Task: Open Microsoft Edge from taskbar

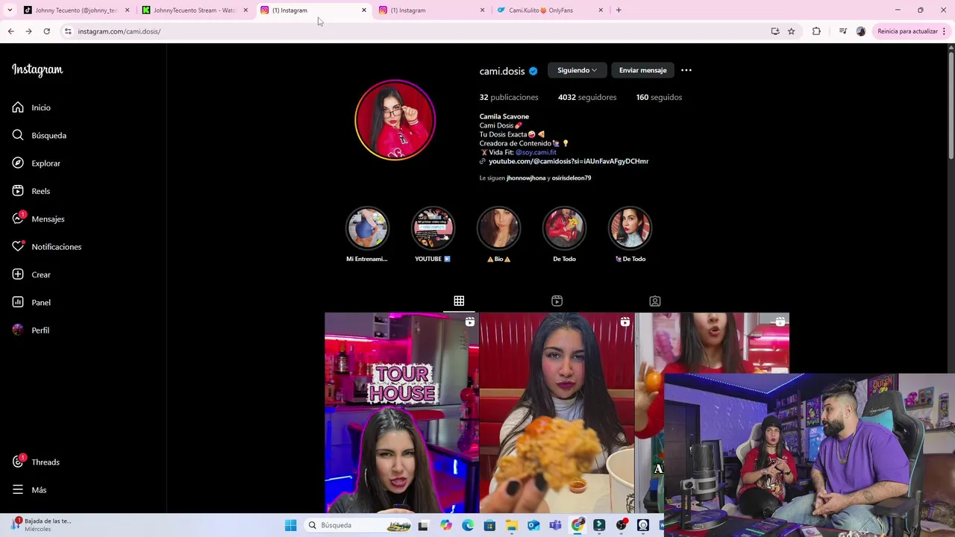Action: tap(468, 525)
